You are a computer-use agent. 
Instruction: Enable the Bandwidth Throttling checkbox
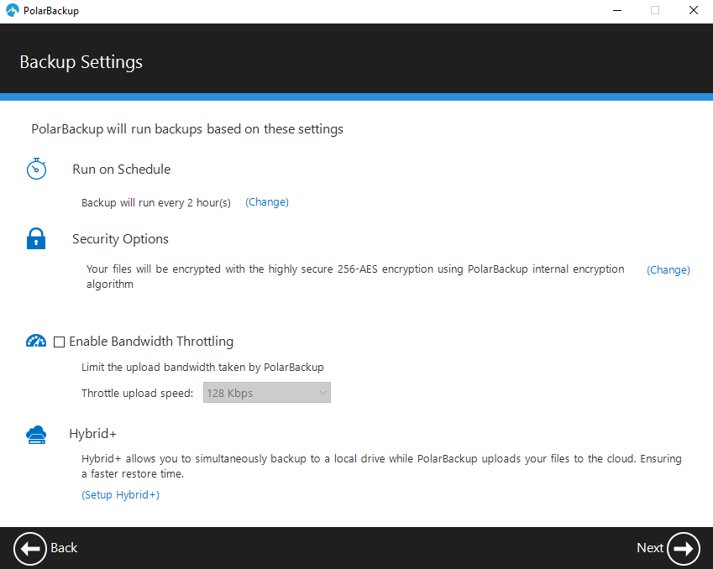coord(59,342)
